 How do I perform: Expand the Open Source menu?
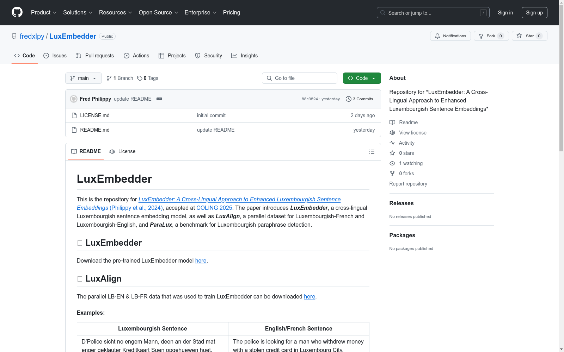[159, 12]
